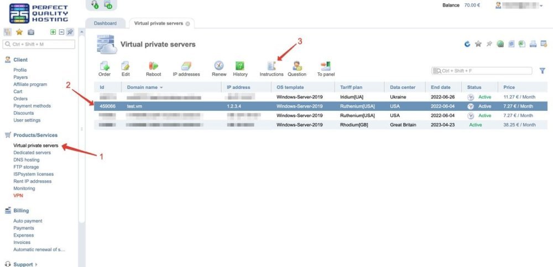Open Dedicated servers in the sidebar
Viewport: 553px width, 267px height.
32,153
